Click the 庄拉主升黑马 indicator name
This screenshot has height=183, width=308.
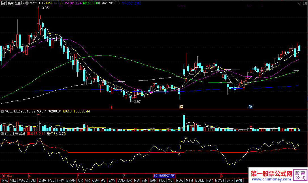15,134
